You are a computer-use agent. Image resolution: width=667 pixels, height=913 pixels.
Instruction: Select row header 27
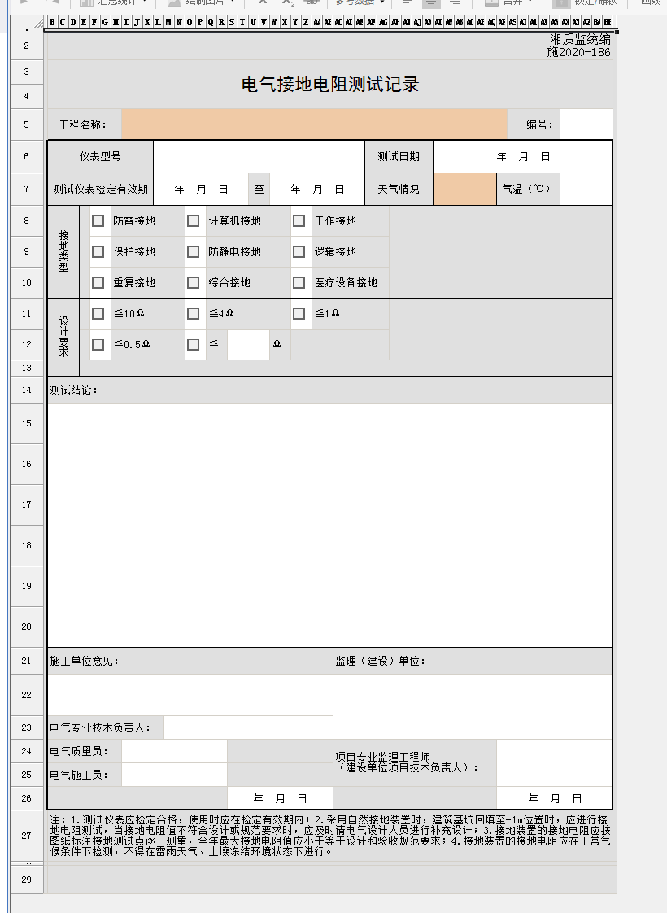pos(27,836)
